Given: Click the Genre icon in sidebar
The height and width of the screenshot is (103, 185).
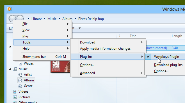Looking at the screenshot, I should point(20,86).
